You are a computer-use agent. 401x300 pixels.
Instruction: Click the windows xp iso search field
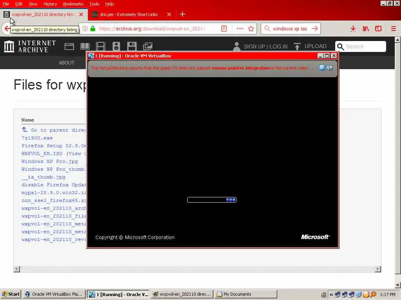click(290, 29)
